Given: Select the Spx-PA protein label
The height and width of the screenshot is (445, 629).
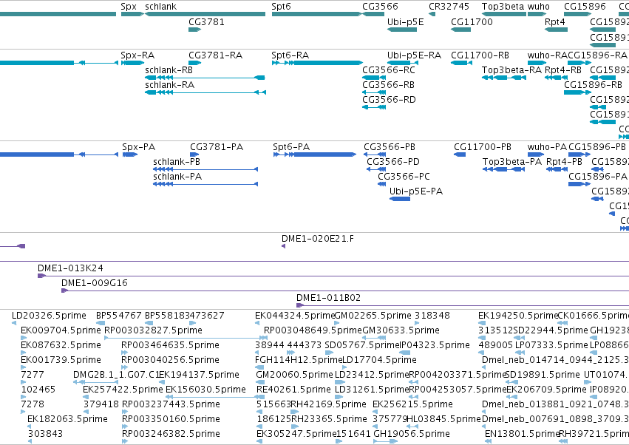Looking at the screenshot, I should click(138, 147).
